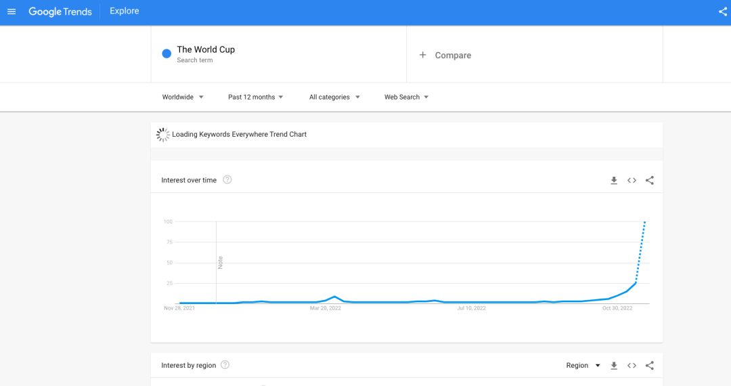
Task: Open help for Interest over time
Action: coord(227,179)
